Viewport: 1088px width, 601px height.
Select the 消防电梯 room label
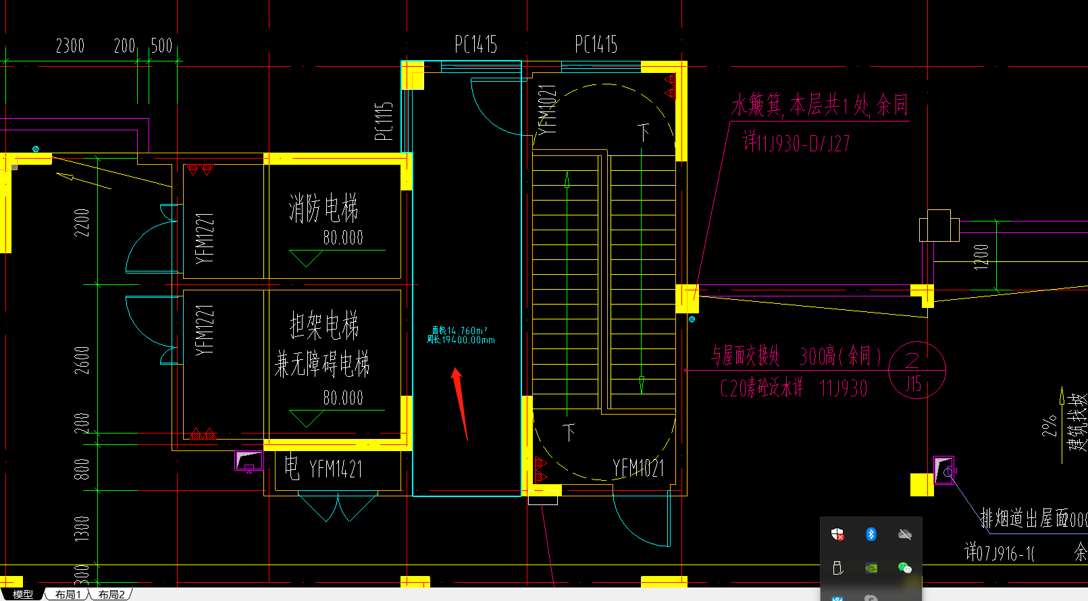pyautogui.click(x=323, y=208)
